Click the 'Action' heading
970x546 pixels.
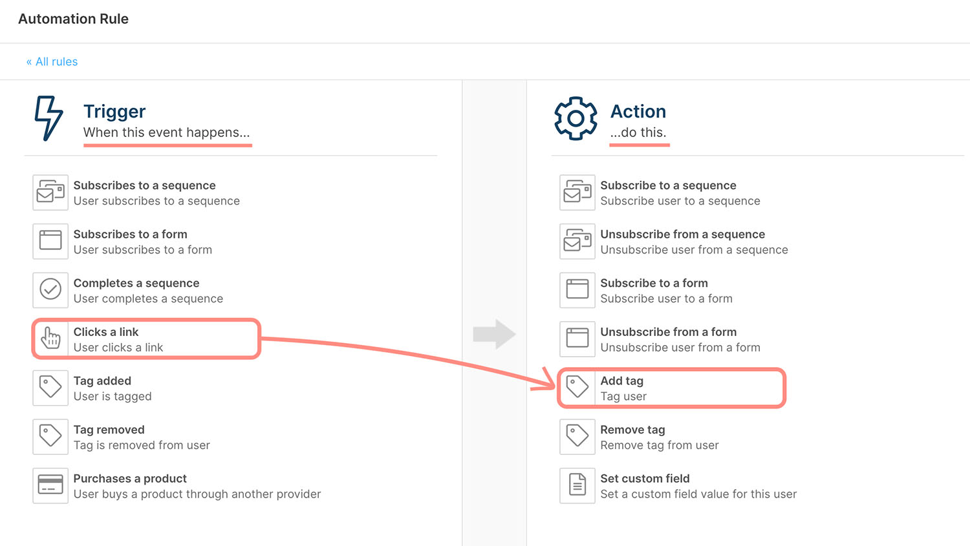click(638, 111)
